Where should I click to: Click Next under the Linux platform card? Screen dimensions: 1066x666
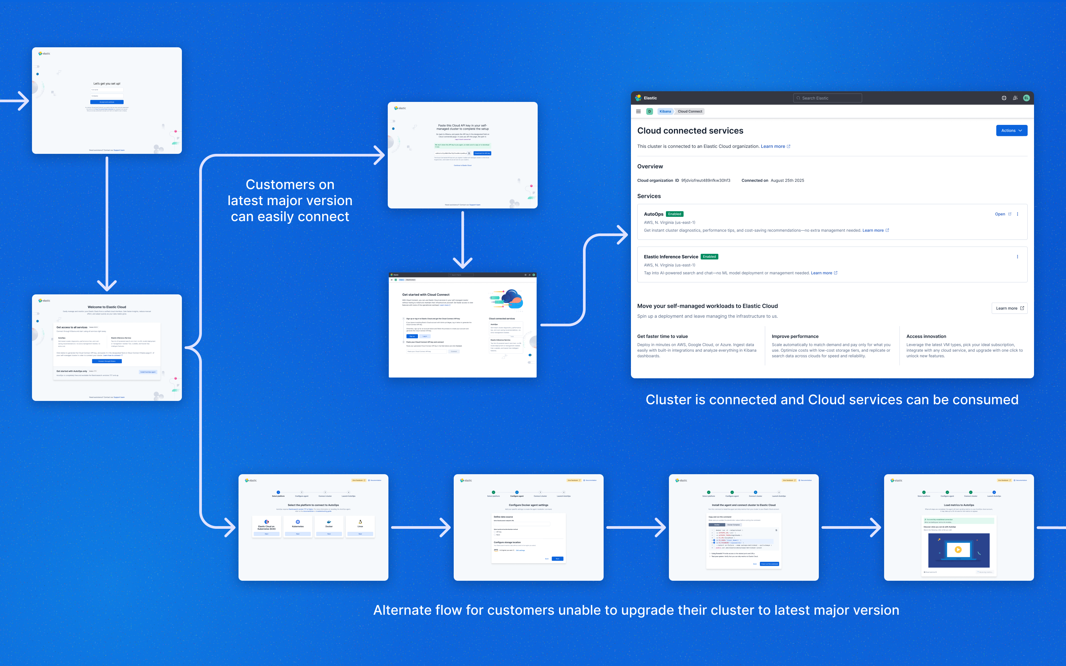[360, 534]
